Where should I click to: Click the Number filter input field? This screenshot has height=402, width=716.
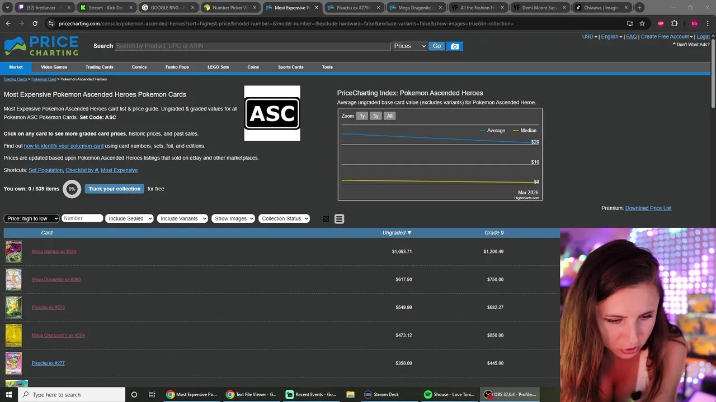[82, 218]
